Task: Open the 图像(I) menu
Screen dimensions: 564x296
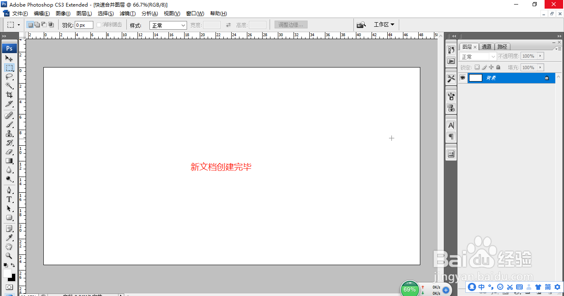Action: [63, 14]
